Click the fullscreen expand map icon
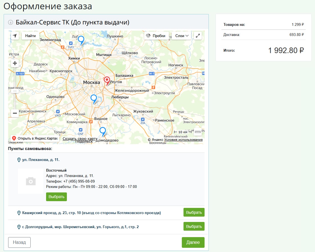This screenshot has width=315, height=252. point(198,36)
